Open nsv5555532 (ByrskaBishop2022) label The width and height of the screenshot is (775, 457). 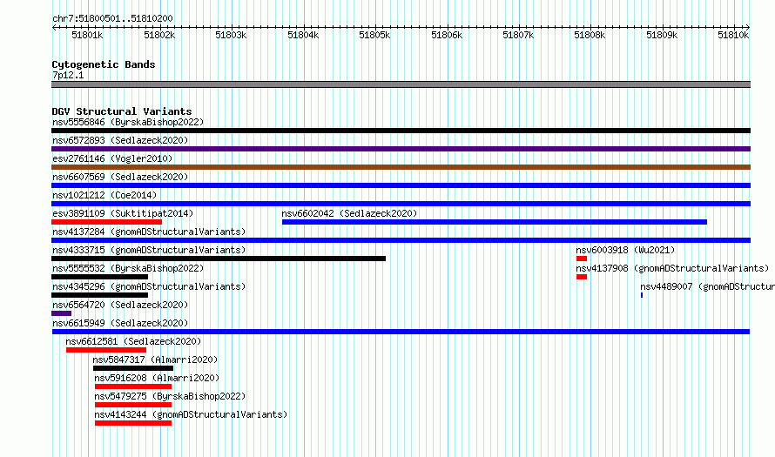[128, 268]
